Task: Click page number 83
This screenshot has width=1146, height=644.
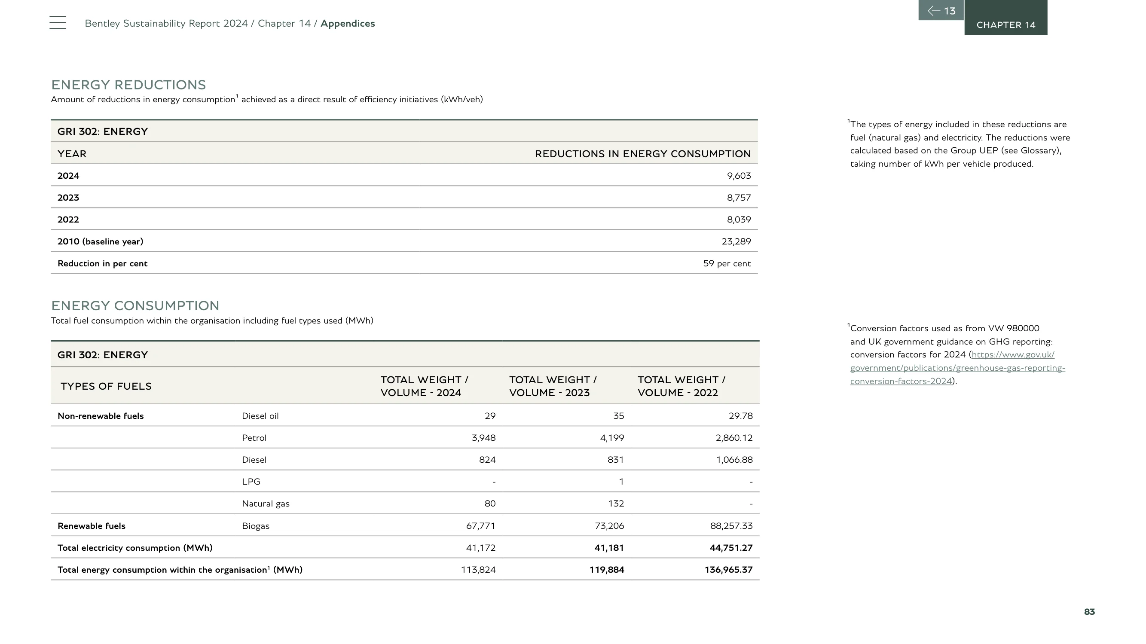Action: coord(1089,612)
